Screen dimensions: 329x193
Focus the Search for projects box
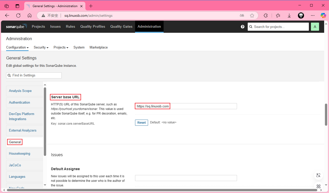(278, 27)
